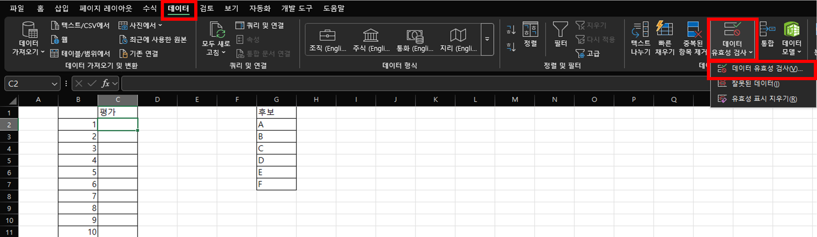Choose 유효성 표시 지우기(R) menu item

click(762, 99)
